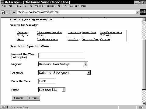This screenshot has width=146, height=109.
Task: Follow the Dessert Wine link
Action: tap(89, 32)
